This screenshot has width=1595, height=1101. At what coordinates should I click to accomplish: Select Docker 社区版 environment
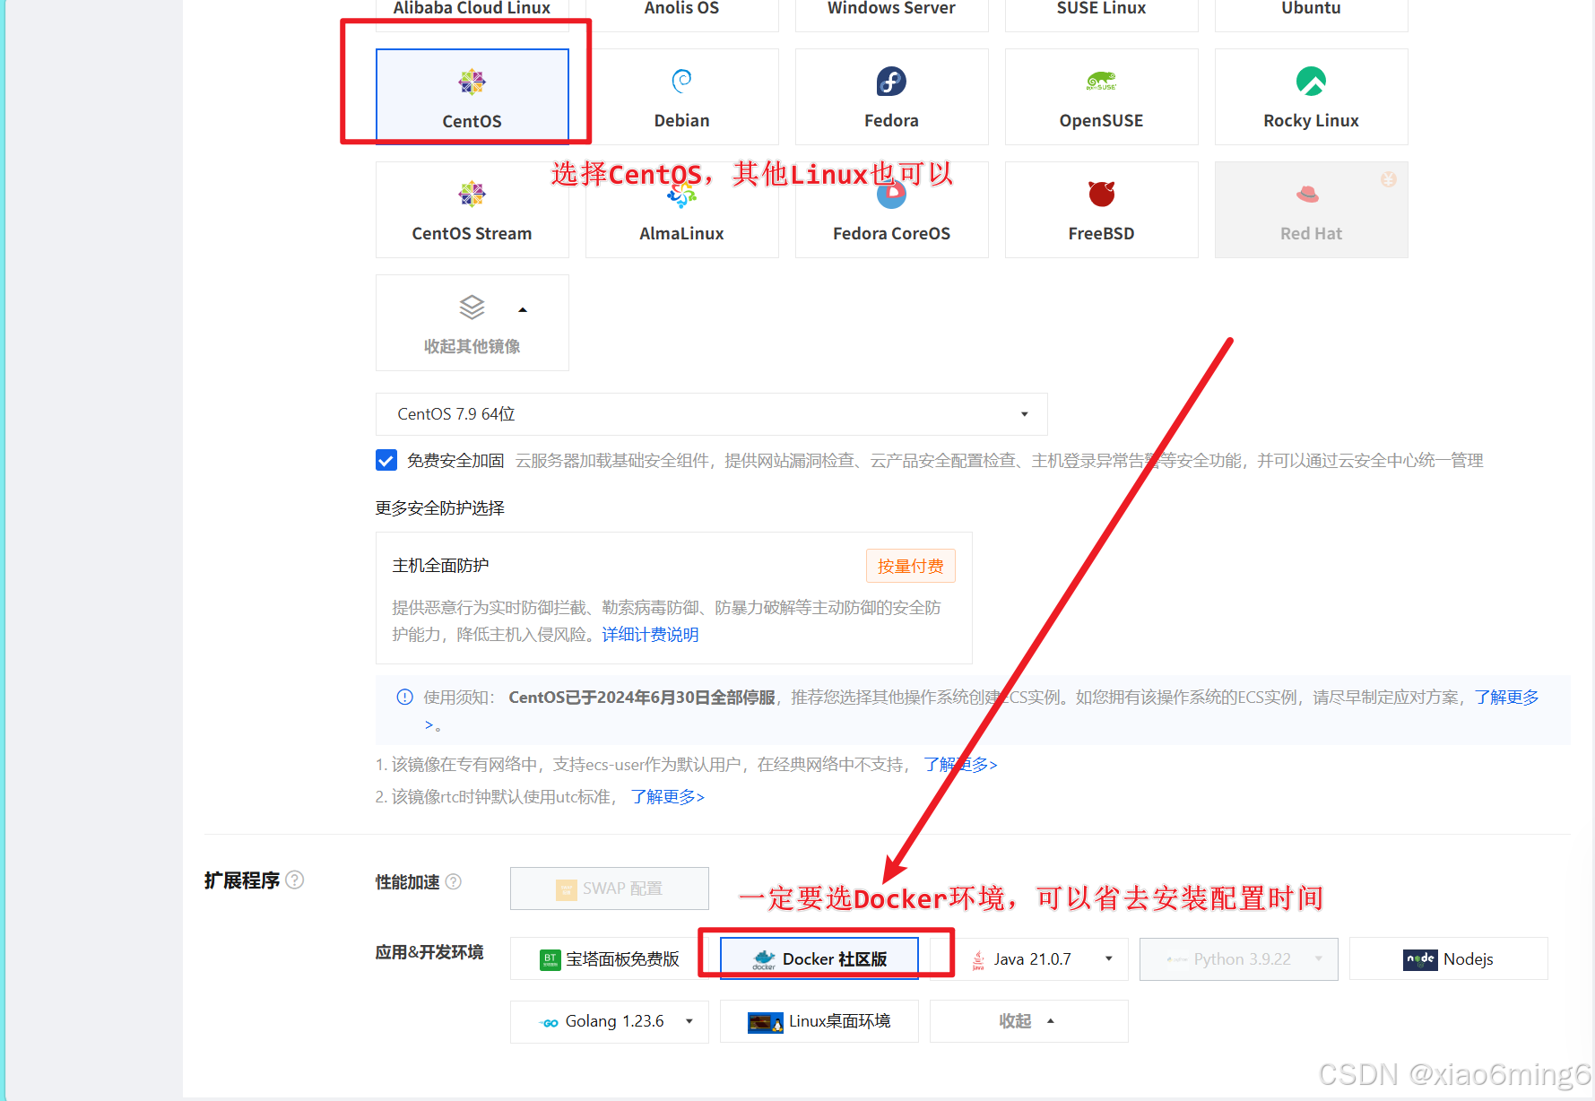pos(819,958)
